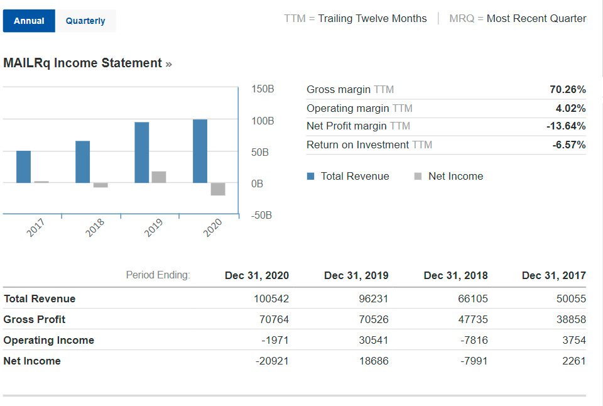The height and width of the screenshot is (406, 603).
Task: Click the gray Net Income legend swatch
Action: pos(418,177)
